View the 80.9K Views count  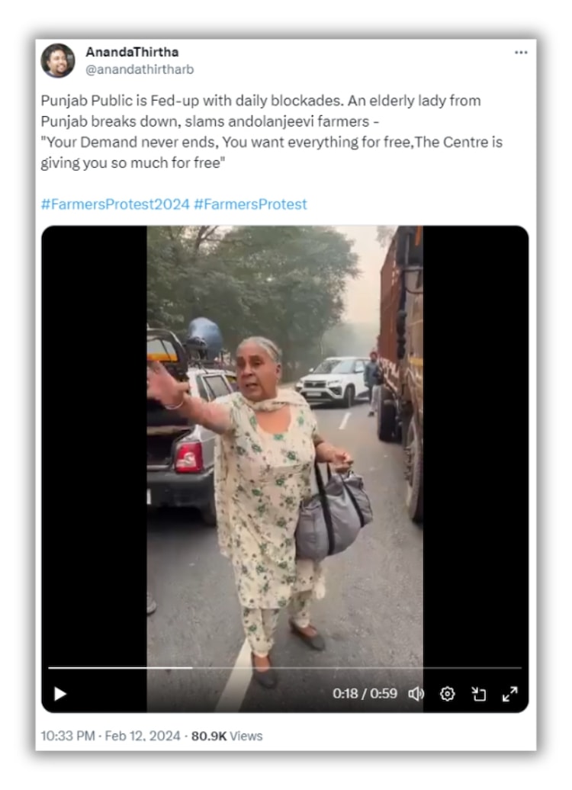(227, 736)
